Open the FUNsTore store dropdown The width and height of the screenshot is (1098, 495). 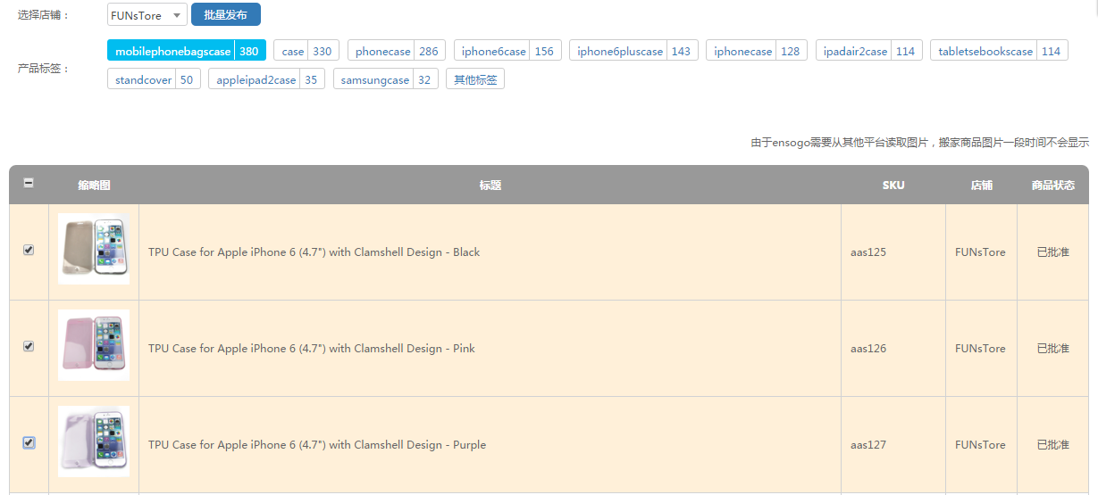coord(147,15)
